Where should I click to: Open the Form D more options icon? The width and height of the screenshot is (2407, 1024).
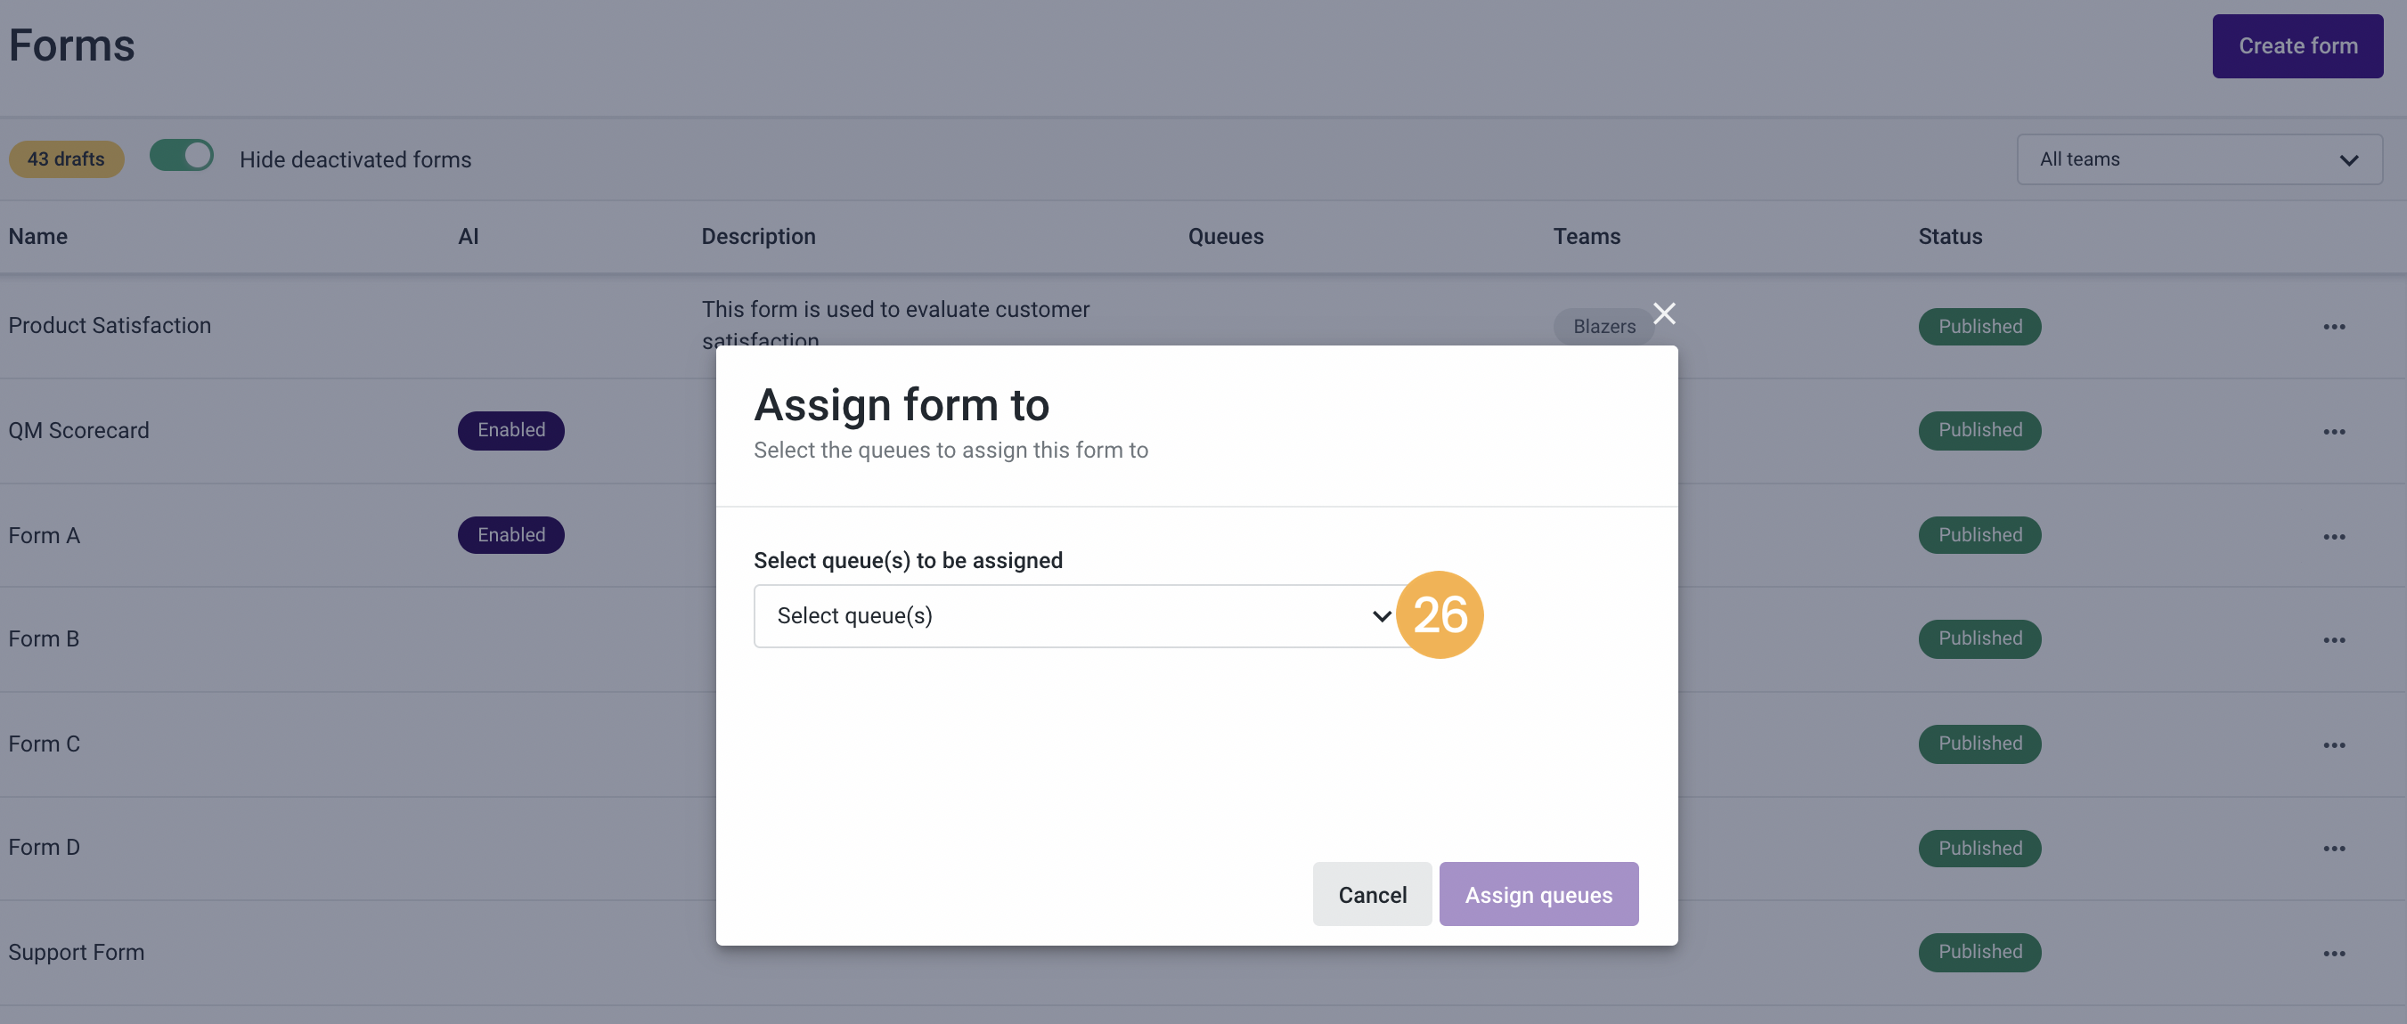point(2333,848)
